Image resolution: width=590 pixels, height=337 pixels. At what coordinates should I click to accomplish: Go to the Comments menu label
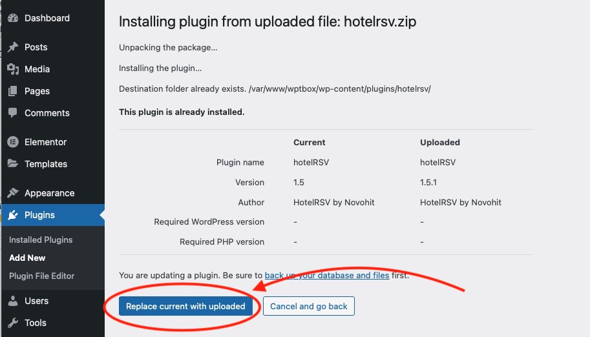47,113
